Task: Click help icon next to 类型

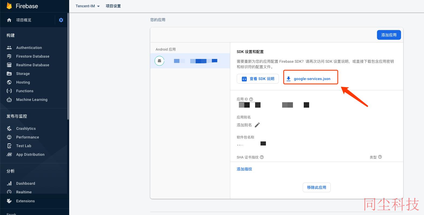Action: (x=380, y=157)
